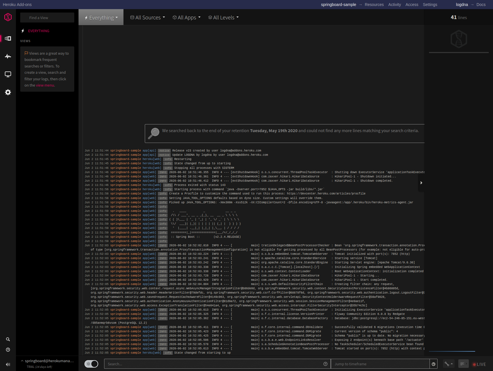Open the All Levels filter dropdown
The width and height of the screenshot is (493, 371).
[223, 17]
